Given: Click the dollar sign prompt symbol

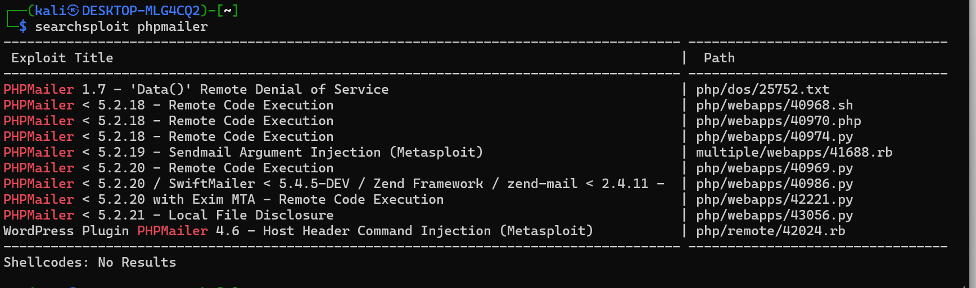Looking at the screenshot, I should 23,26.
